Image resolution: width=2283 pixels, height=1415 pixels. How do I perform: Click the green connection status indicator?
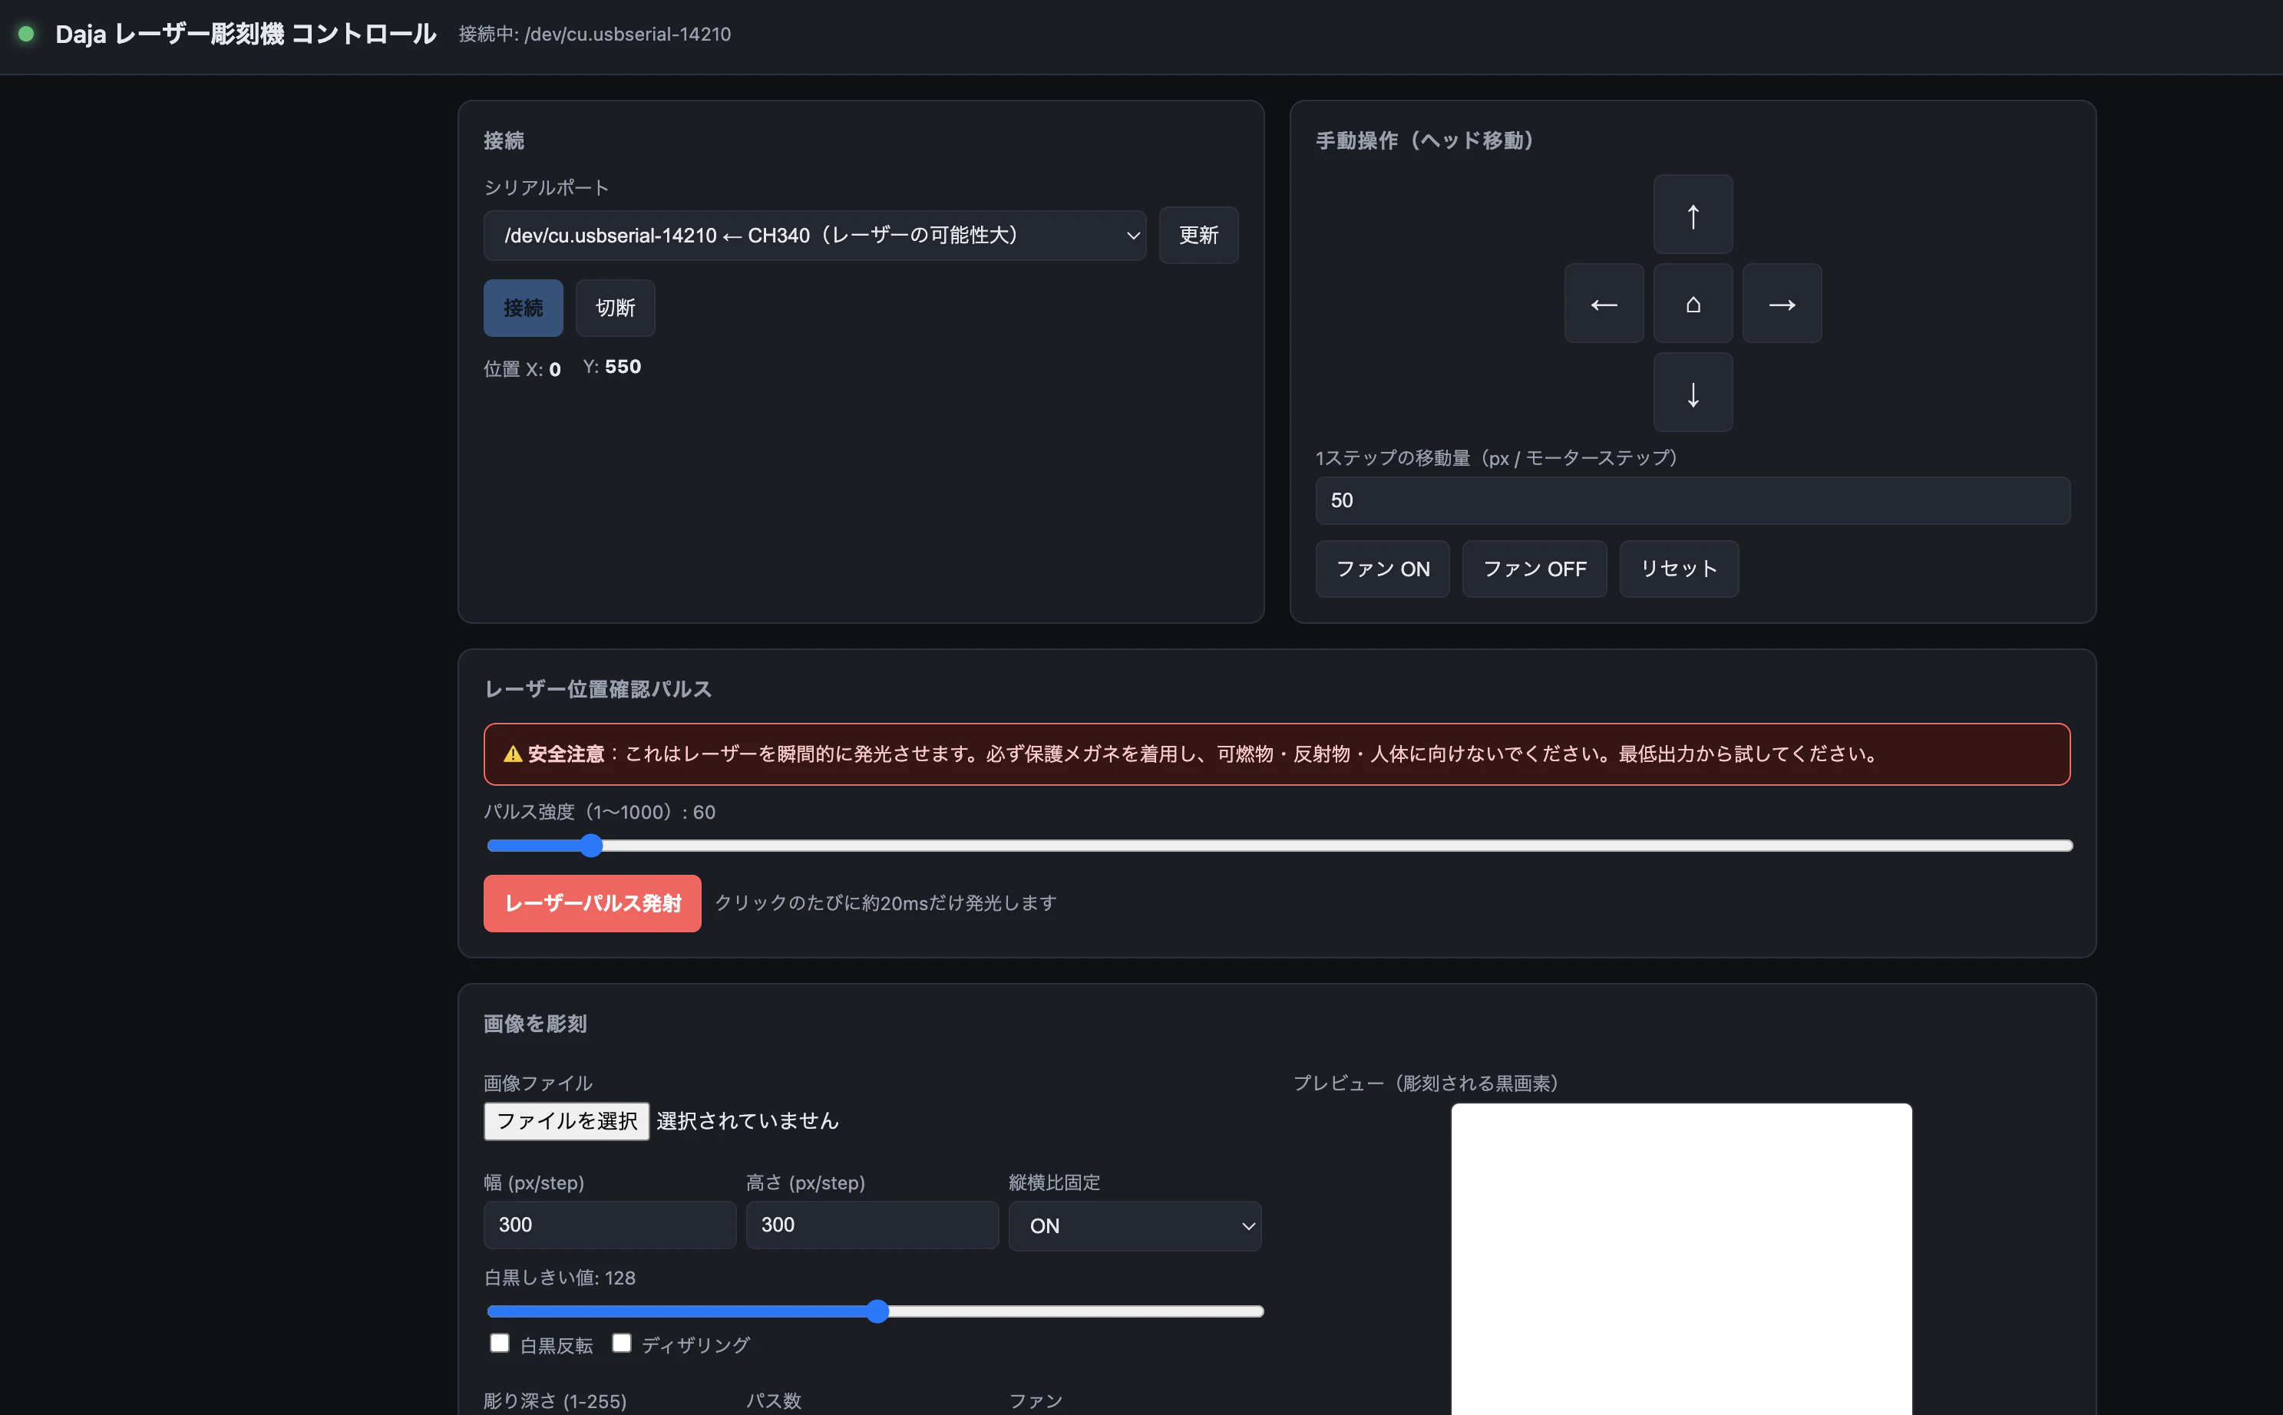click(x=26, y=34)
